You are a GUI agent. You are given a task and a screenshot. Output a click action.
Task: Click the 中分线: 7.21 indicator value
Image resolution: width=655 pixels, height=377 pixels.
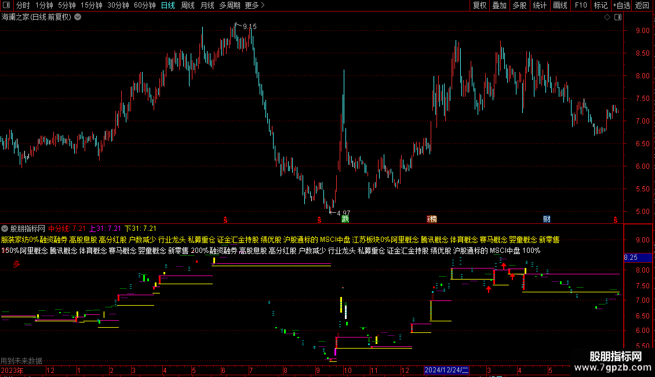pos(67,229)
